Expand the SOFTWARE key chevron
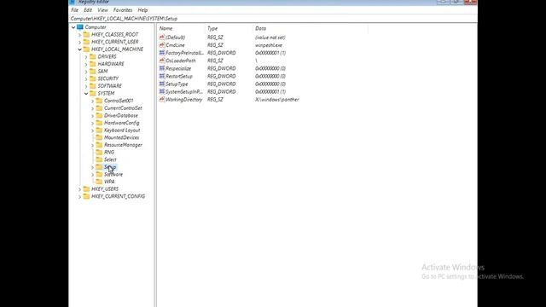The height and width of the screenshot is (307, 546). (86, 86)
